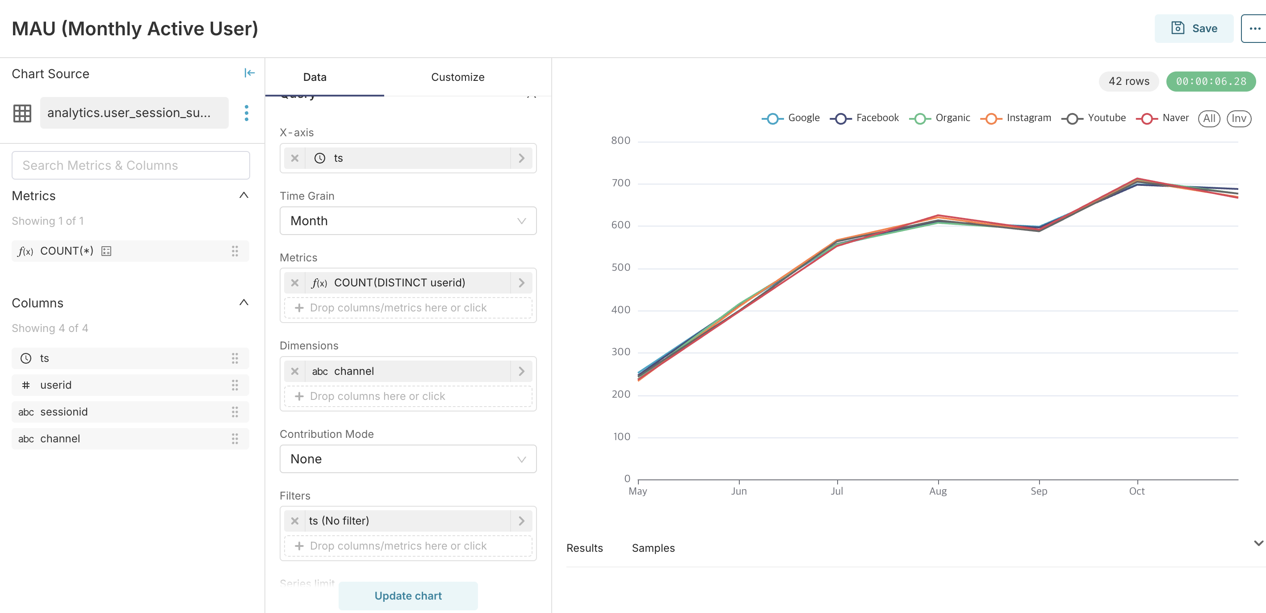Click drag handle of userid column
The image size is (1266, 613).
pyautogui.click(x=235, y=385)
